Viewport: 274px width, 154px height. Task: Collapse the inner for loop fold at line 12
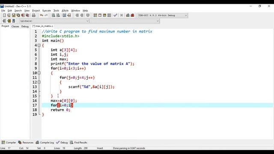click(x=39, y=82)
